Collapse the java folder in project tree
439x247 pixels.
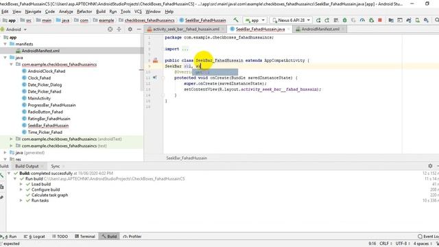click(x=5, y=58)
